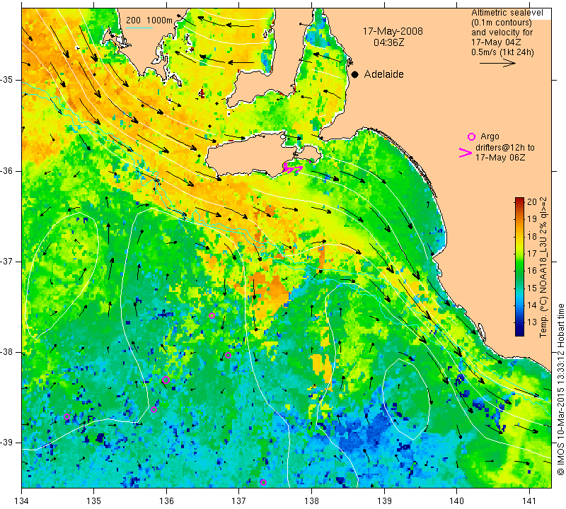Screen dimensions: 566x509
Task: Click the dark blue bottom of temperature colorbar
Action: click(x=519, y=332)
